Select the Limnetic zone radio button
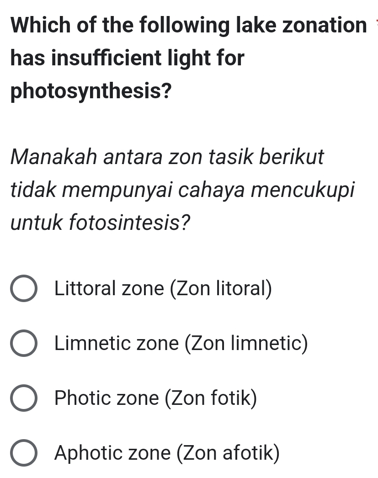The image size is (378, 478). [x=23, y=343]
